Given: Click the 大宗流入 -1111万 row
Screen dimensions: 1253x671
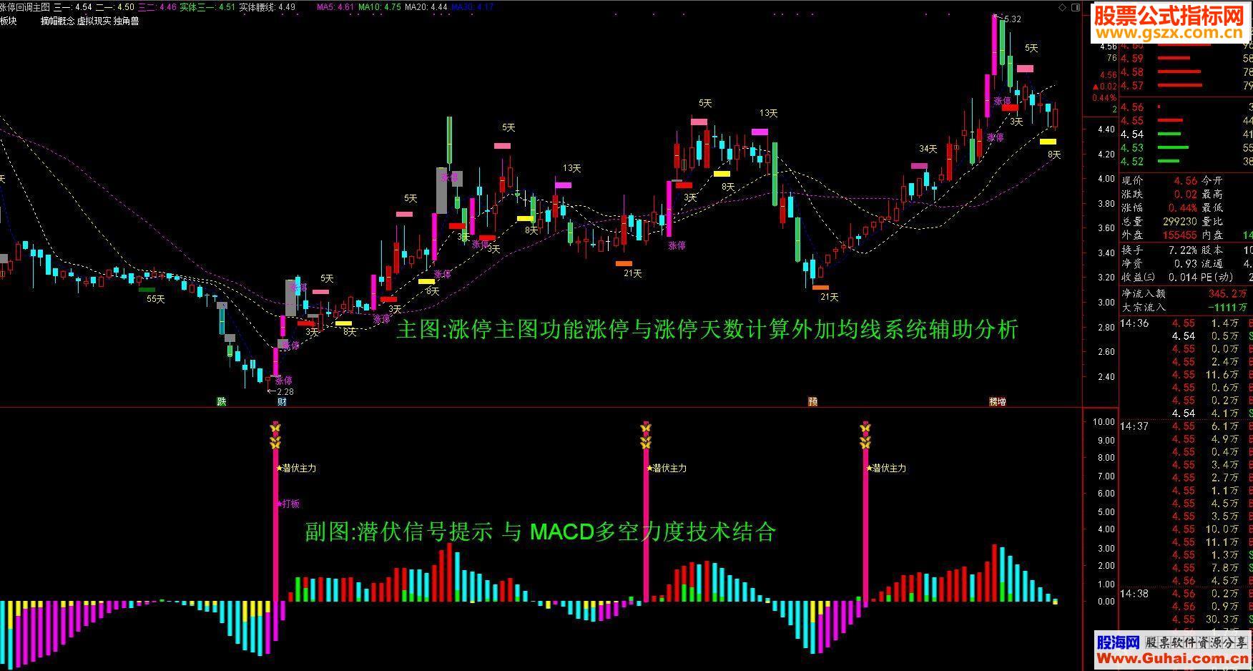Looking at the screenshot, I should (x=1186, y=307).
